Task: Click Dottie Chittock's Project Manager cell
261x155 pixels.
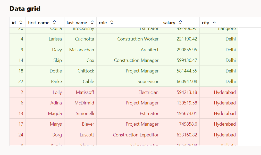Action: 142,71
